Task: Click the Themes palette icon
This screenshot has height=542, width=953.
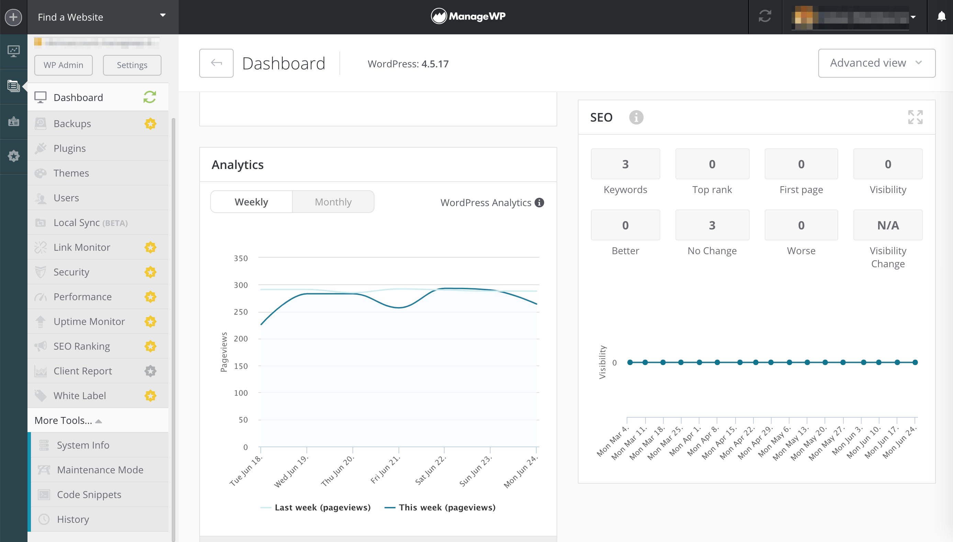Action: point(40,173)
